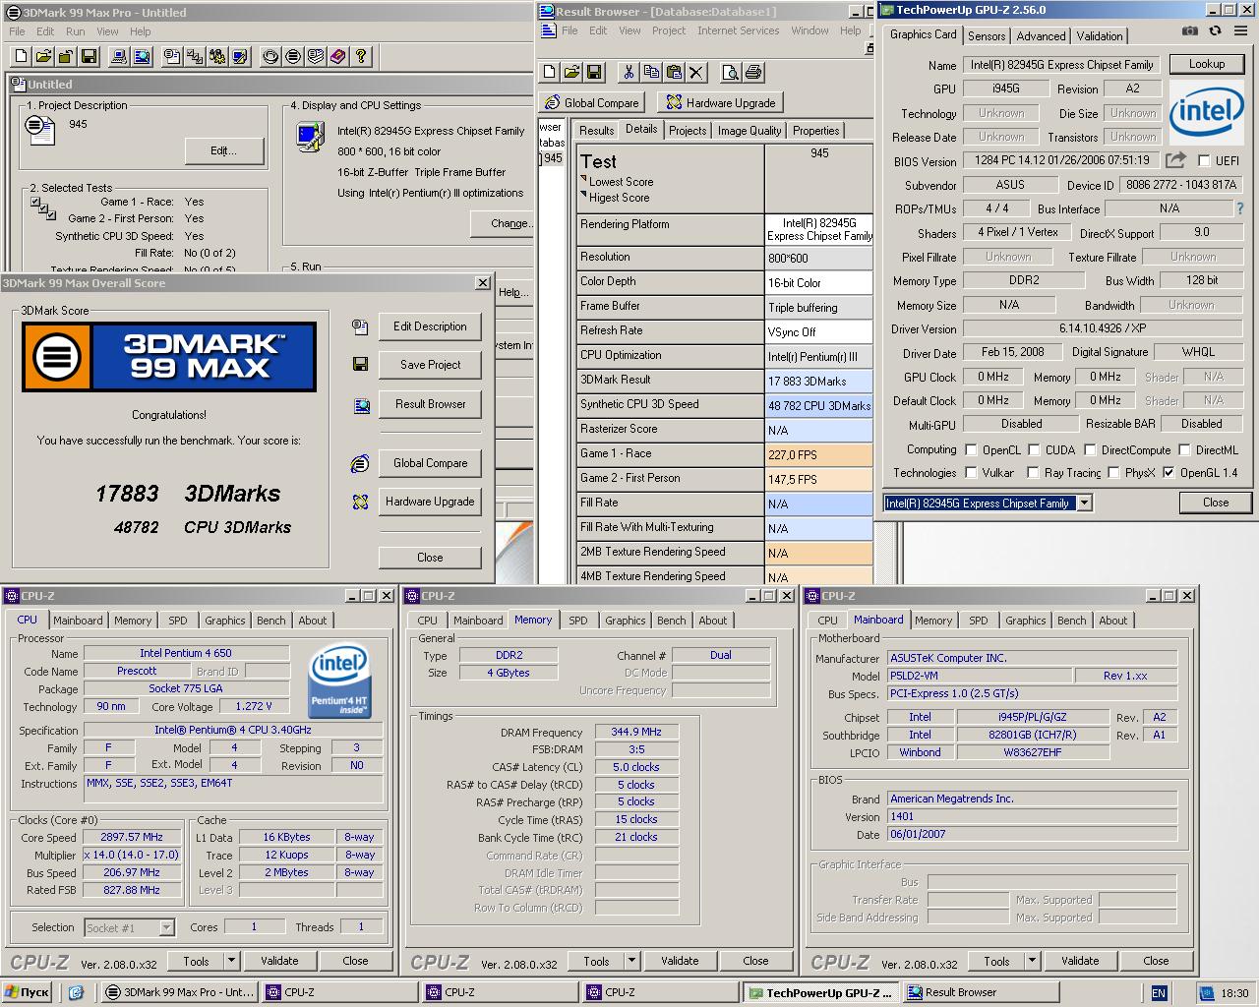The height and width of the screenshot is (1007, 1259).
Task: Toggle the CUDA checkbox in GPU-Z
Action: point(1034,449)
